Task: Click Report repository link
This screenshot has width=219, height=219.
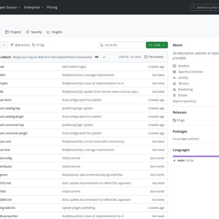Action: point(184,101)
